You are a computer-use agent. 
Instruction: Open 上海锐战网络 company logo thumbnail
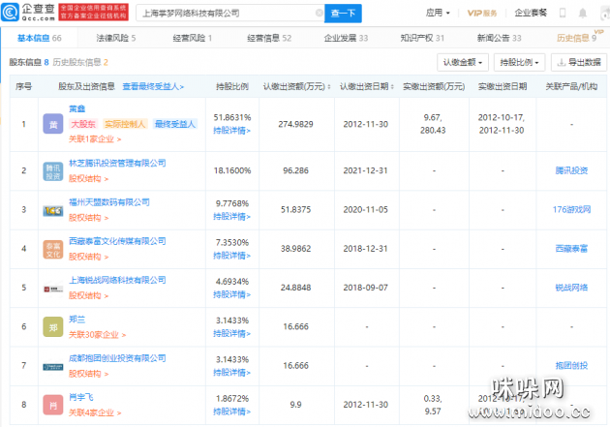[53, 289]
